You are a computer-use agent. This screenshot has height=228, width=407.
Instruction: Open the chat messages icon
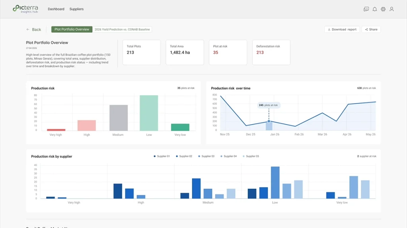click(x=366, y=9)
